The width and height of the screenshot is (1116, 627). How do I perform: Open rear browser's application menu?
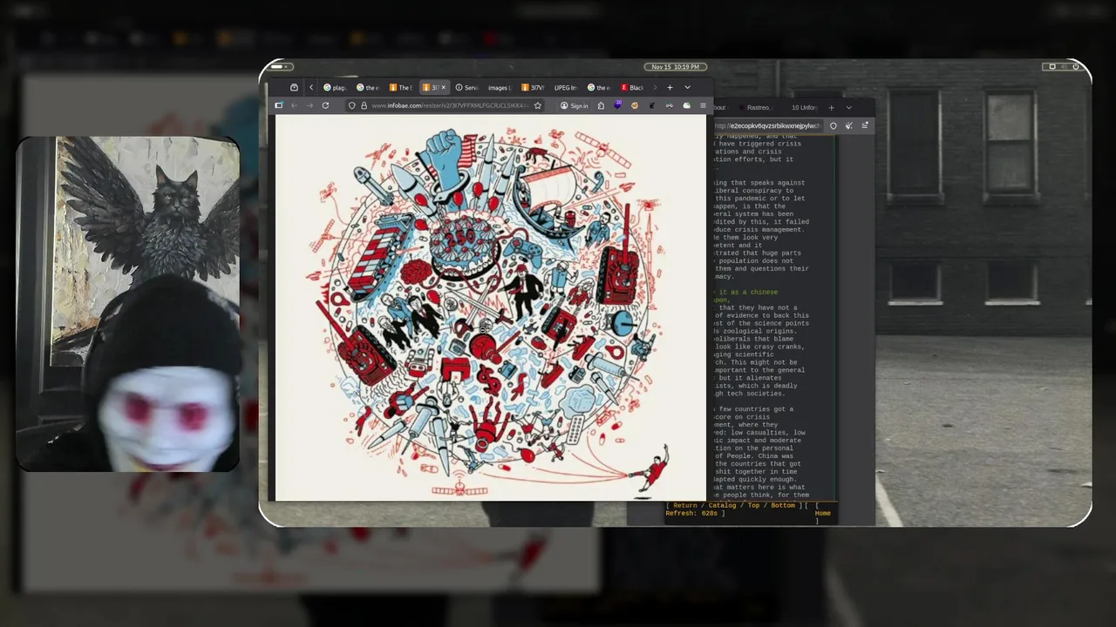pos(865,125)
